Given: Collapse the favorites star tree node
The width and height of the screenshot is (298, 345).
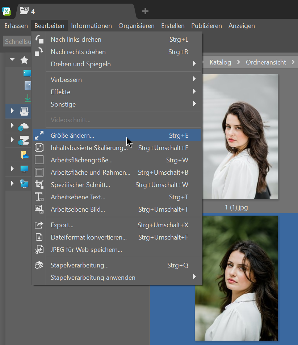Looking at the screenshot, I should (12, 60).
